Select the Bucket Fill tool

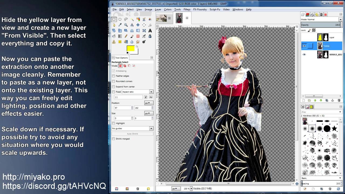(114, 36)
